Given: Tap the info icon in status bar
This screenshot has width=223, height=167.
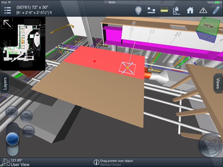Looking at the screenshot, I should tap(96, 163).
